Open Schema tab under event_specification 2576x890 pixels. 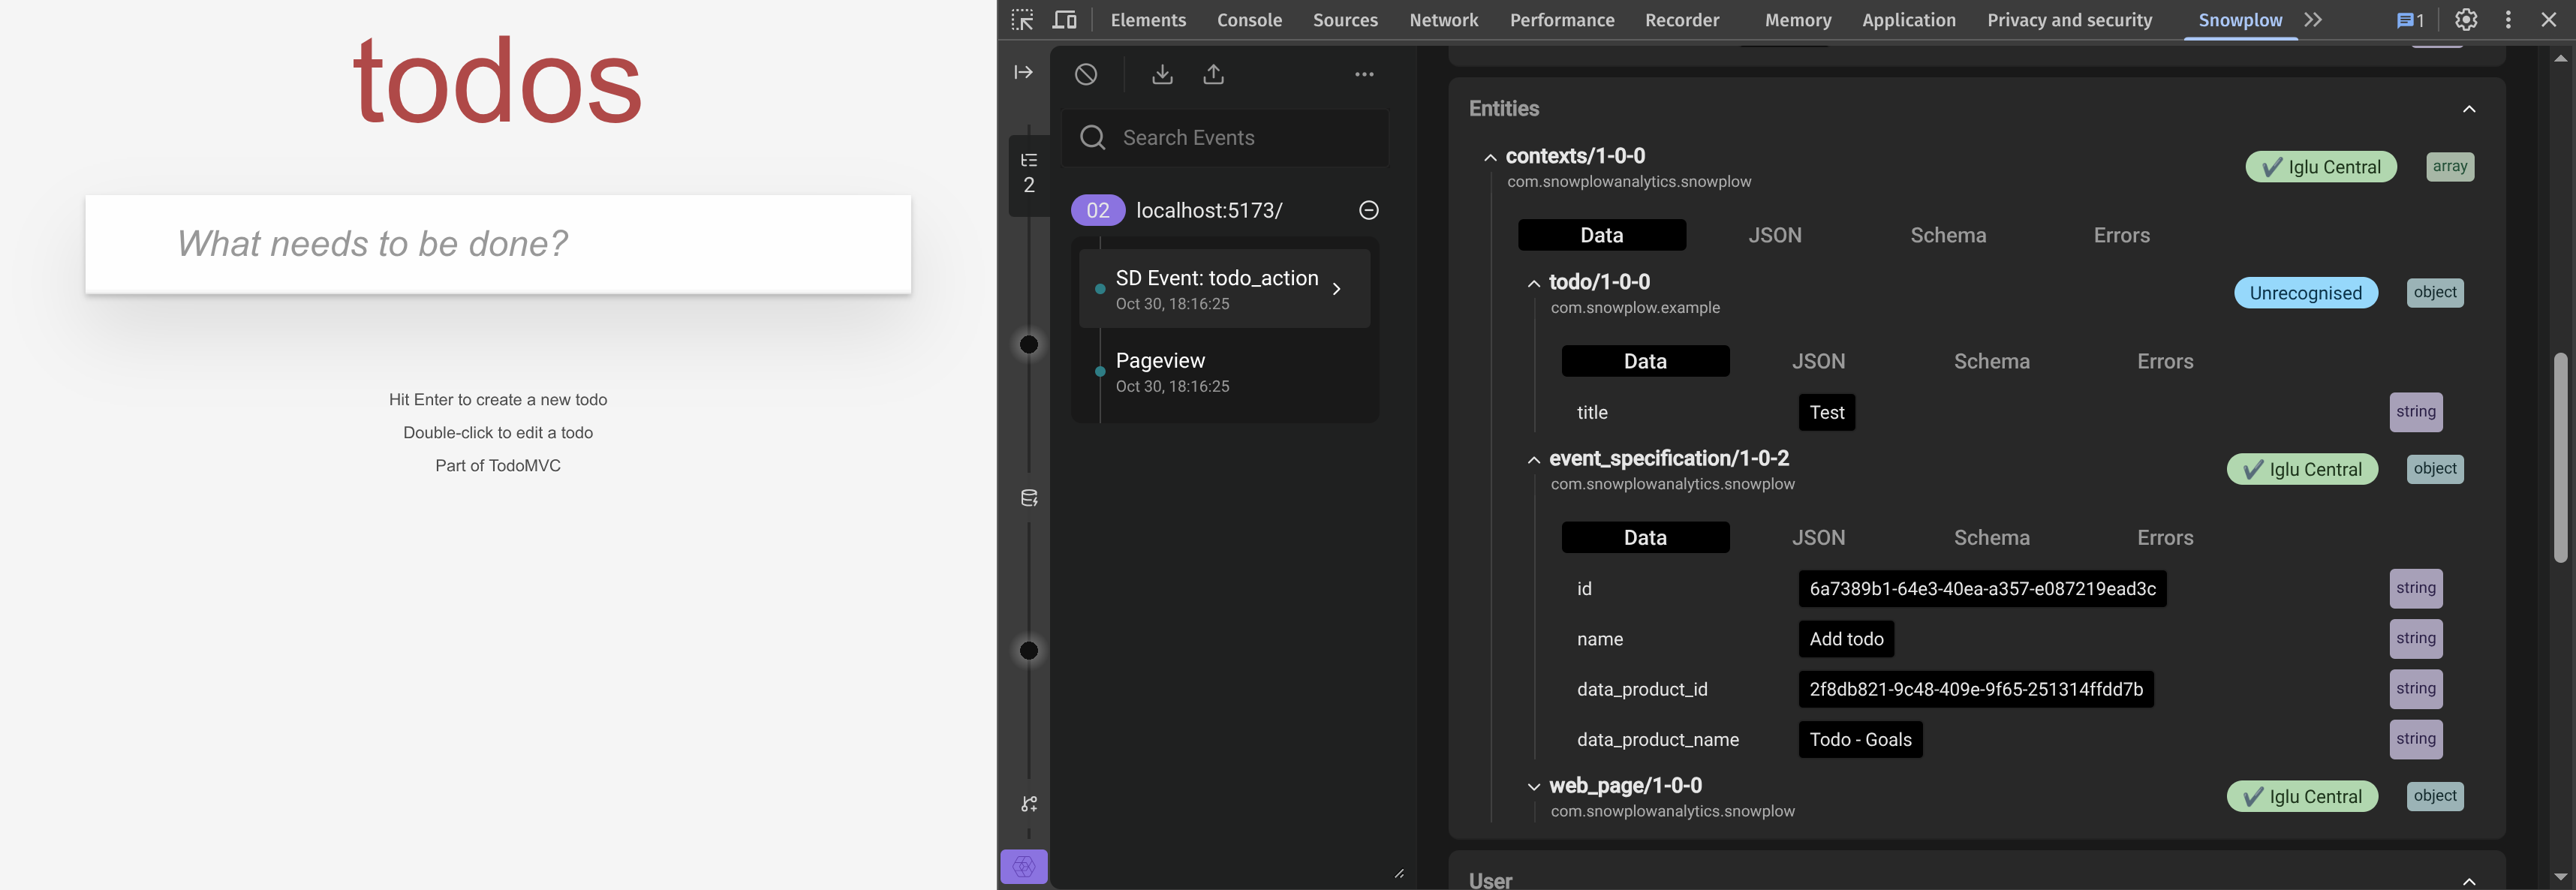click(x=1991, y=538)
